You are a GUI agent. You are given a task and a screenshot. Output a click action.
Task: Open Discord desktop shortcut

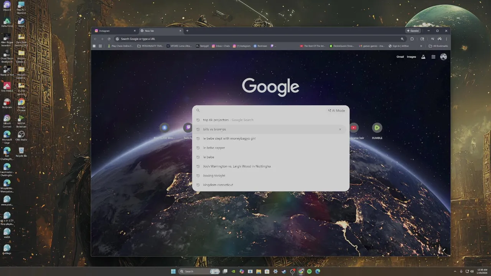click(7, 6)
